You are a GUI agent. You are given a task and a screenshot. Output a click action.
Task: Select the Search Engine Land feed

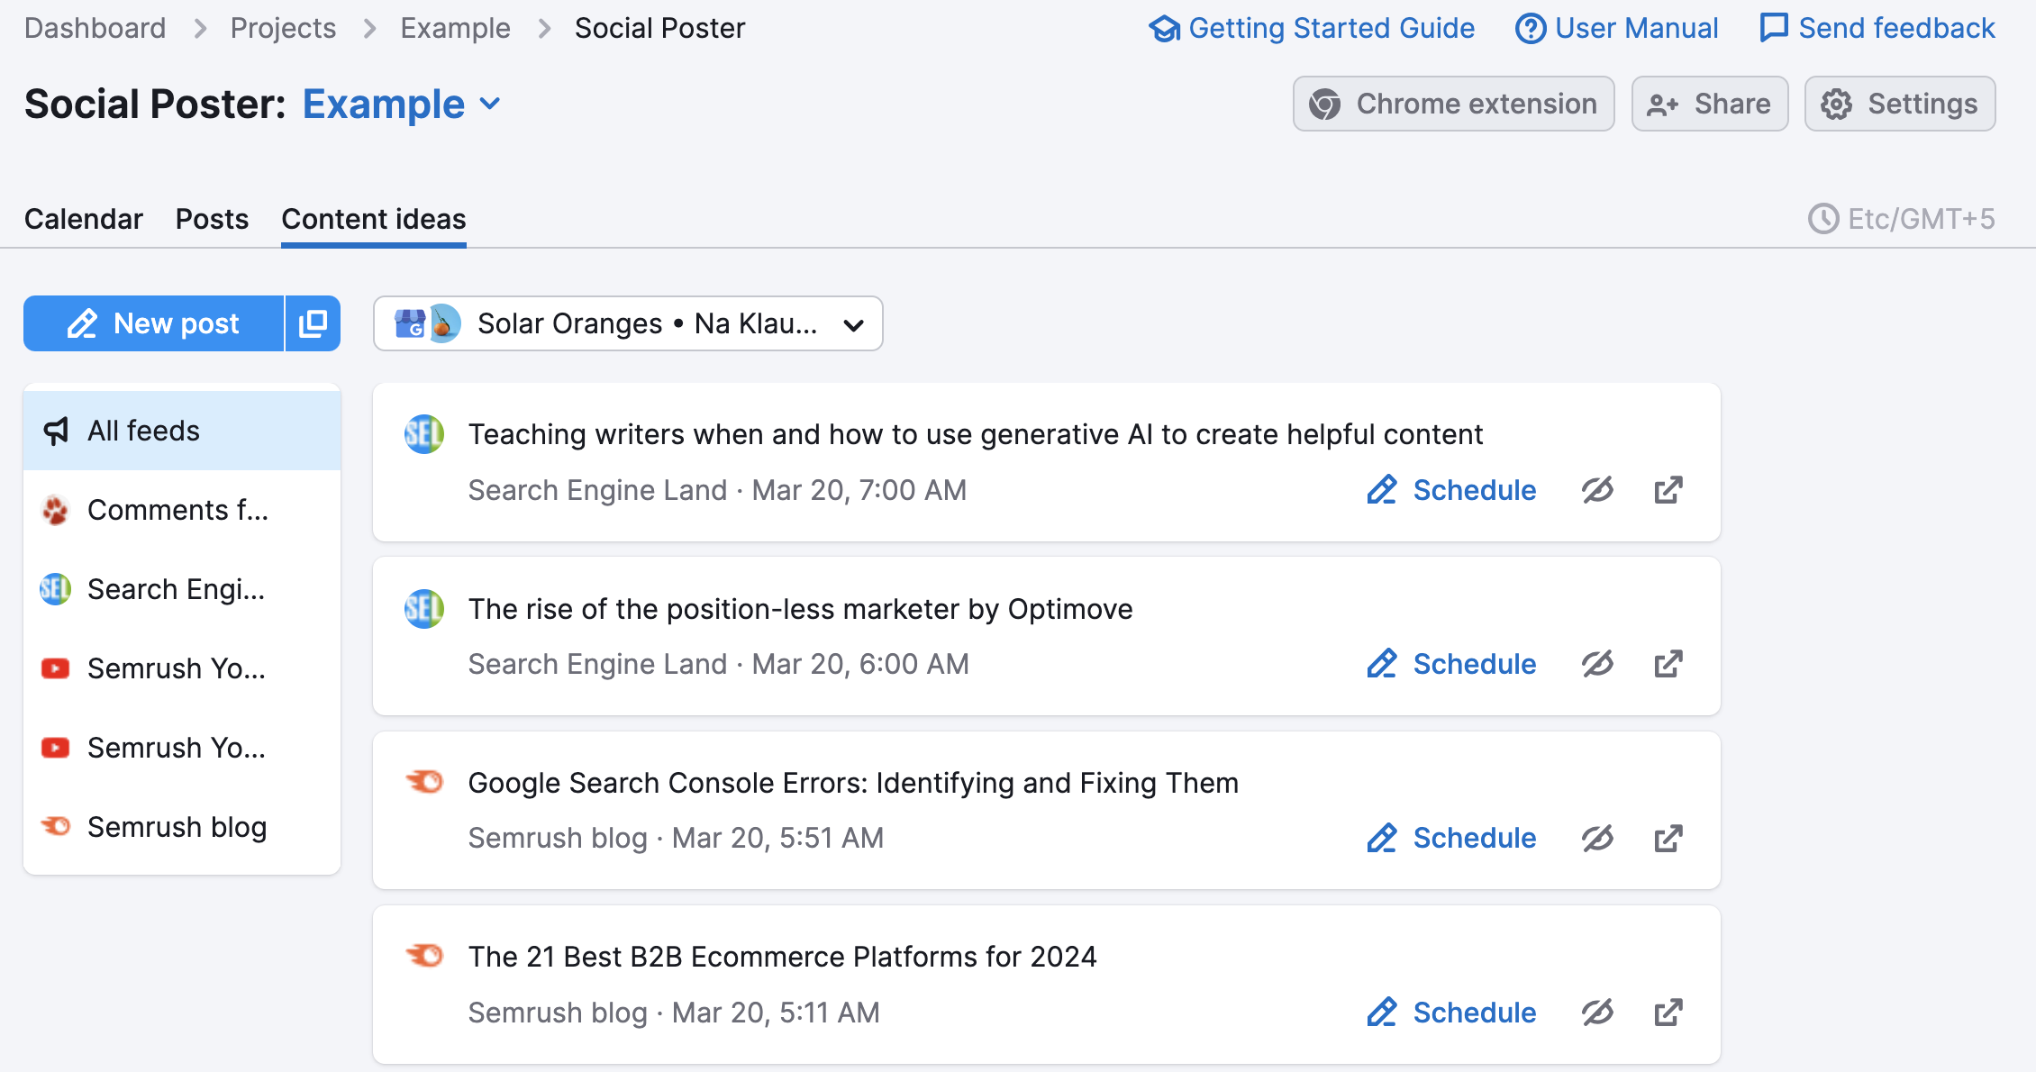(x=175, y=588)
